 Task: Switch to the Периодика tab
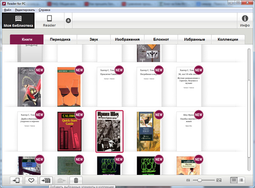60,39
